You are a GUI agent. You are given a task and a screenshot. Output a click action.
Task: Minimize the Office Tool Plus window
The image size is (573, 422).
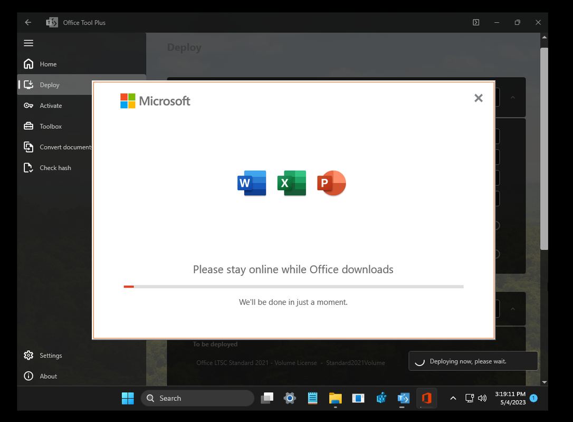496,22
